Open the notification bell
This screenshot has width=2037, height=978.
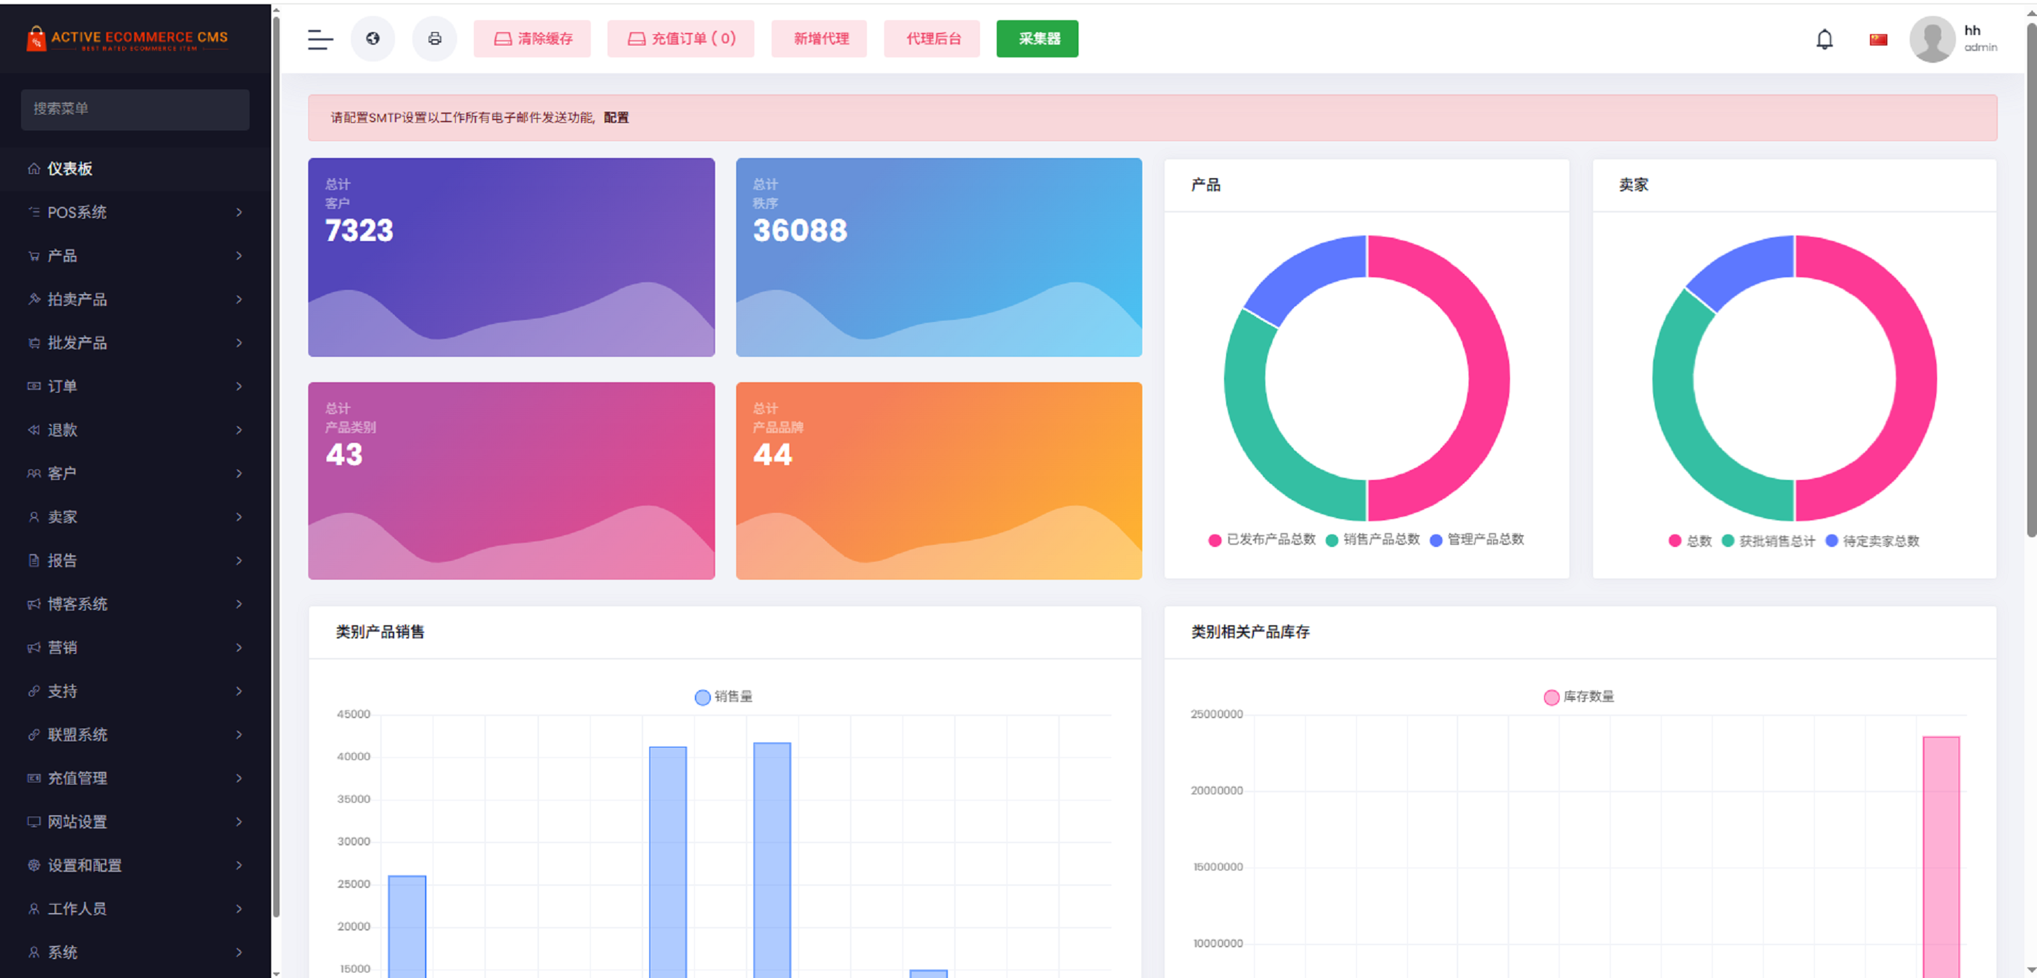[1824, 40]
